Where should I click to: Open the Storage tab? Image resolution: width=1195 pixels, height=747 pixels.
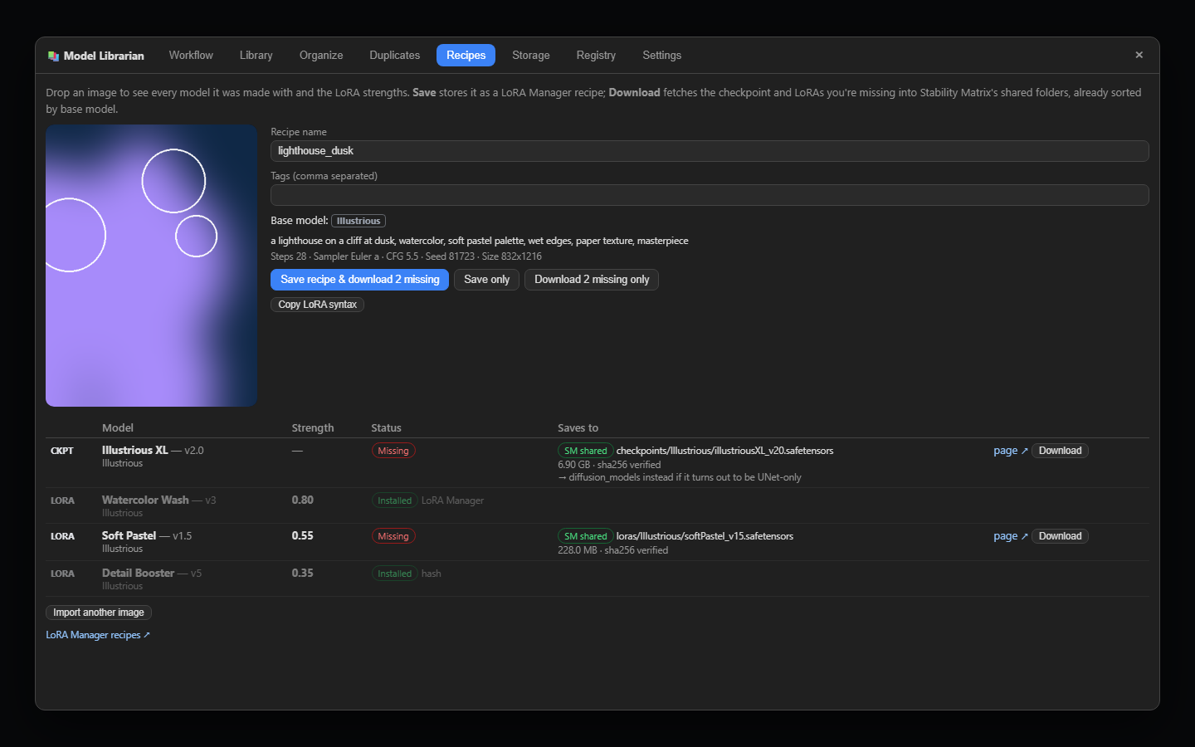(x=531, y=55)
